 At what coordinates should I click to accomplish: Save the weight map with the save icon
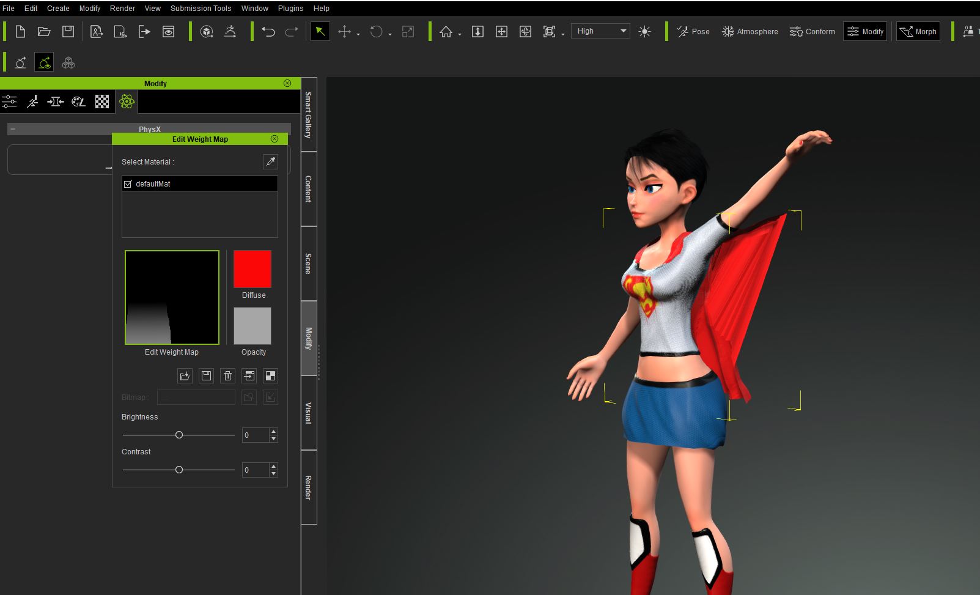coord(206,375)
